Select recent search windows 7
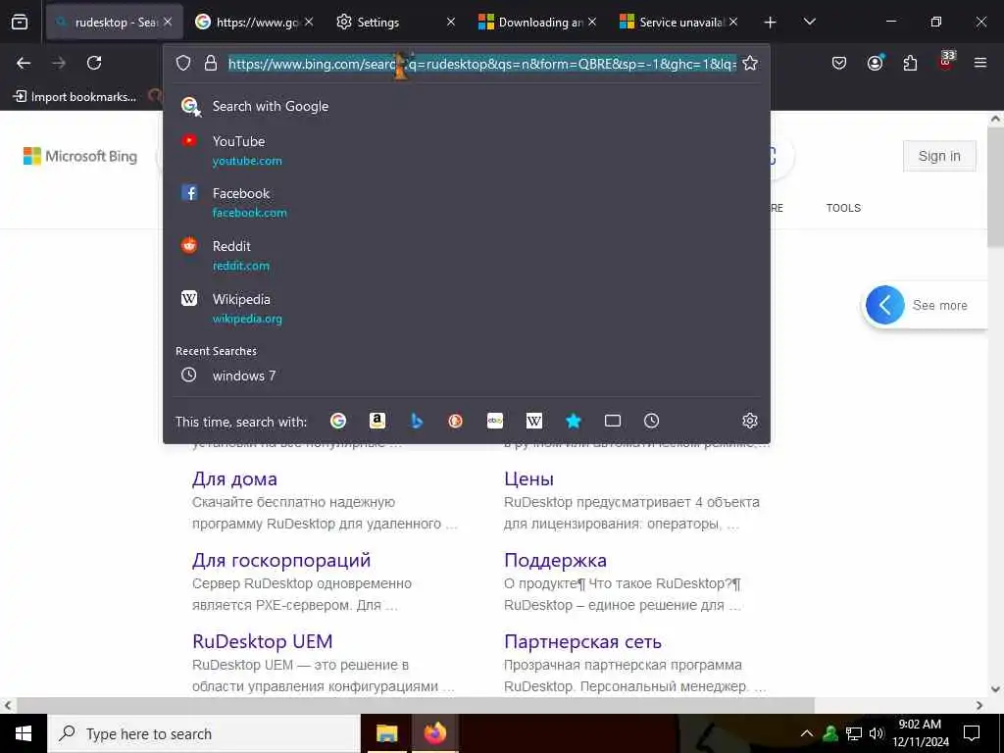This screenshot has height=753, width=1004. 467,376
